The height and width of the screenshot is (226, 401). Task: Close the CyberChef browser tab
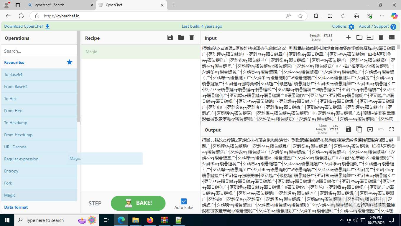click(162, 5)
